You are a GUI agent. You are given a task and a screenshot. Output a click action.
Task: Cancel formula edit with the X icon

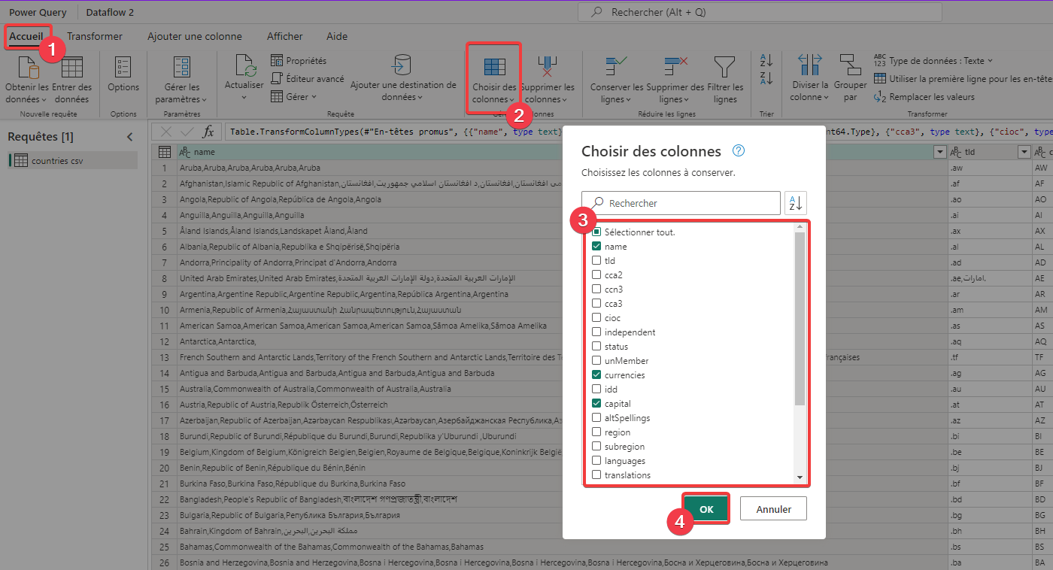[166, 132]
